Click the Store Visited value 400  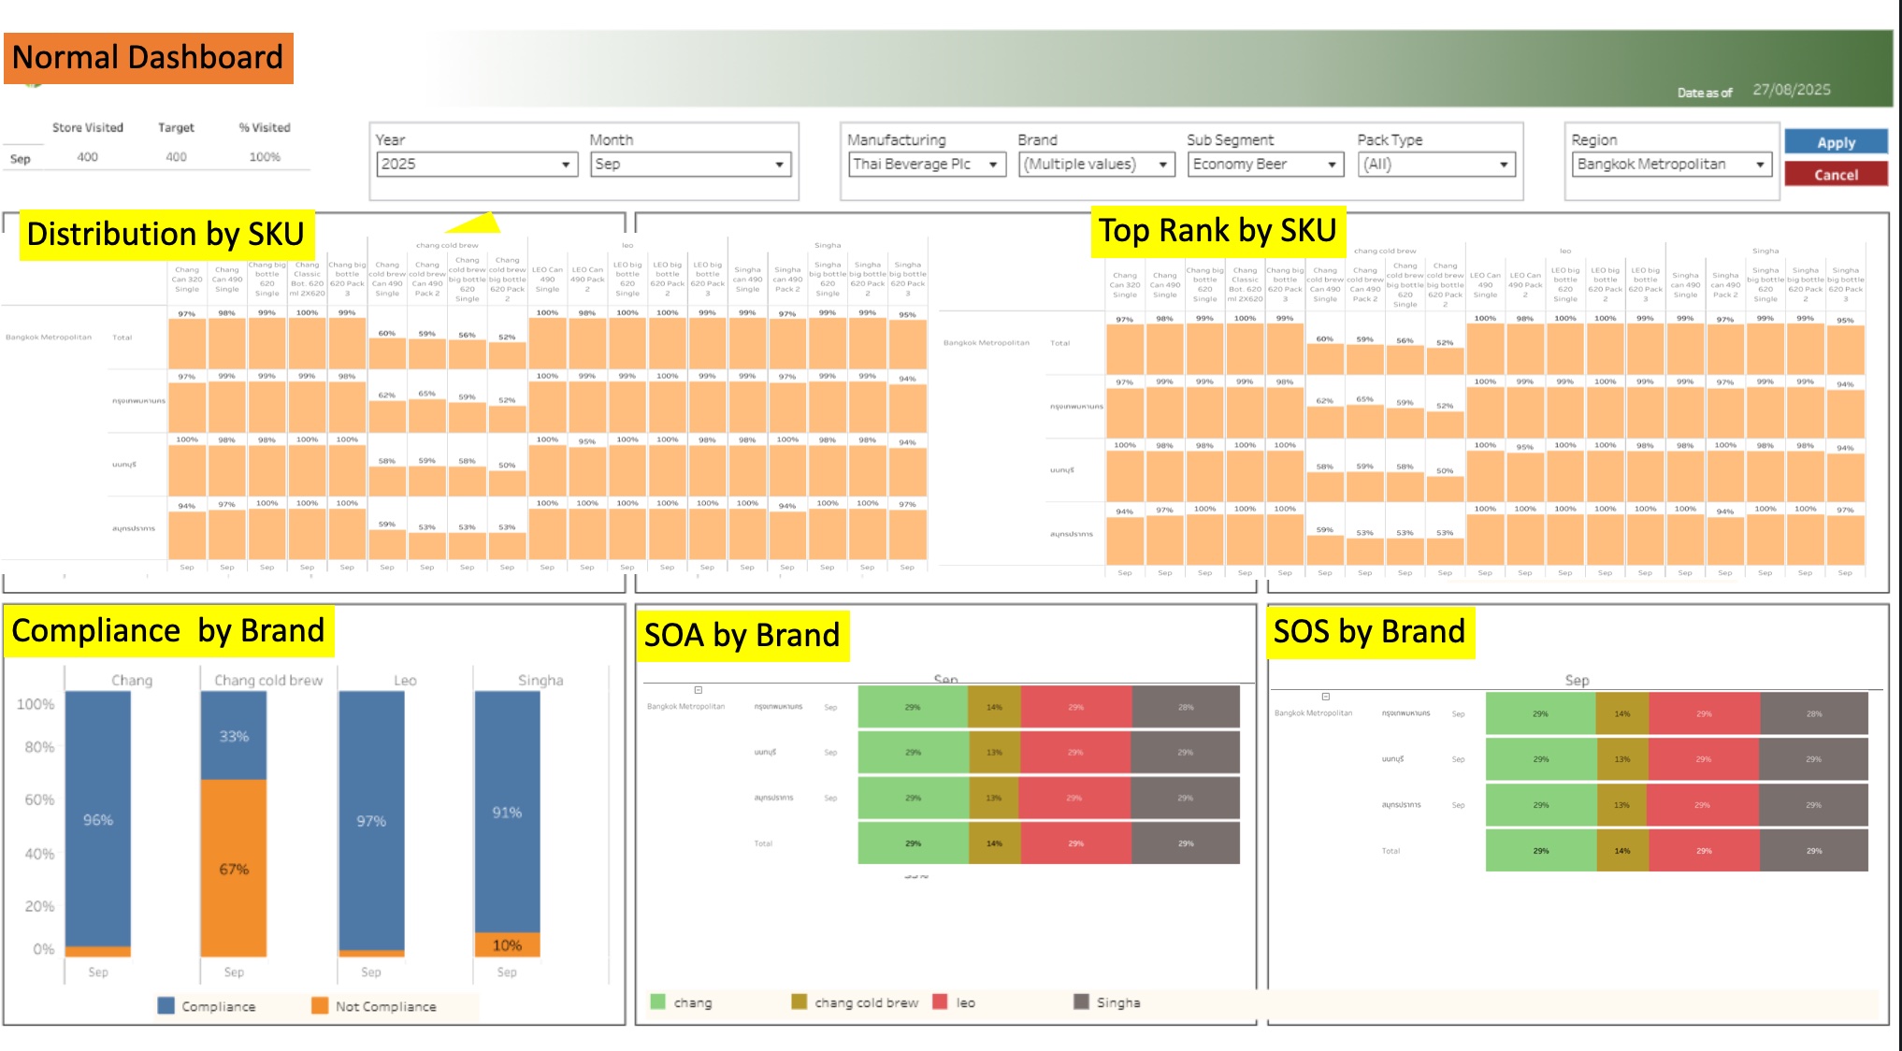pyautogui.click(x=87, y=157)
